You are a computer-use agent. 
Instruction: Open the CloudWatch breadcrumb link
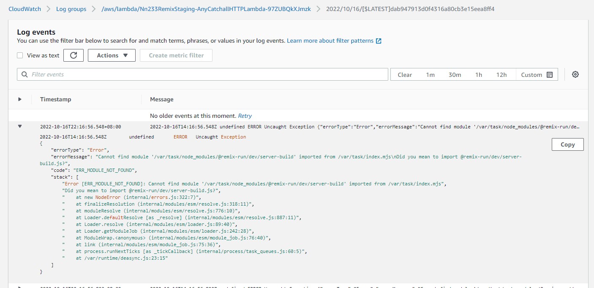(x=25, y=8)
